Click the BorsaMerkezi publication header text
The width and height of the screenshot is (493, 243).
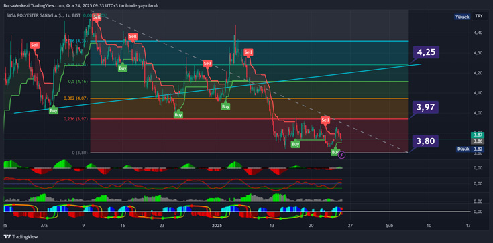tap(81, 5)
